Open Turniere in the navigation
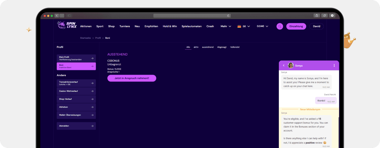 click(124, 26)
